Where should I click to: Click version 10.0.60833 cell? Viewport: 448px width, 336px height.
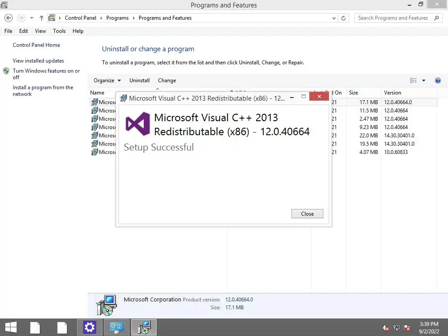click(x=395, y=152)
